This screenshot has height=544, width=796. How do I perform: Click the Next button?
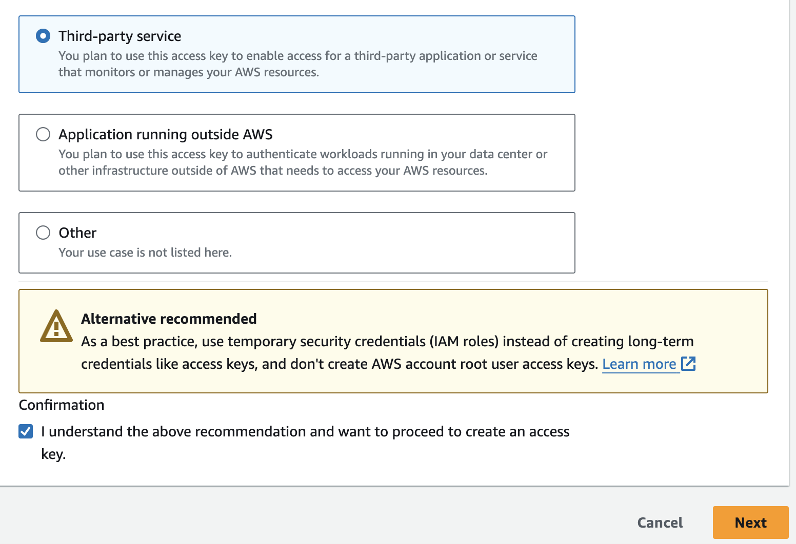[x=750, y=522]
